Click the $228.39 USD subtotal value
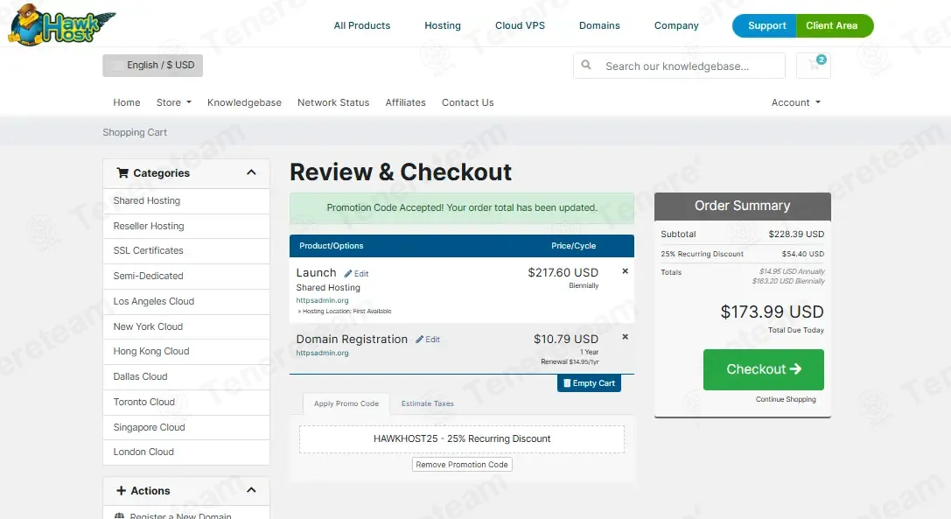 point(796,235)
